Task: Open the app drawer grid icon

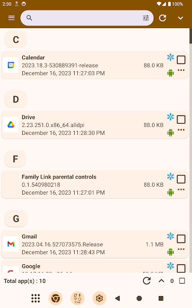Action: point(36,299)
